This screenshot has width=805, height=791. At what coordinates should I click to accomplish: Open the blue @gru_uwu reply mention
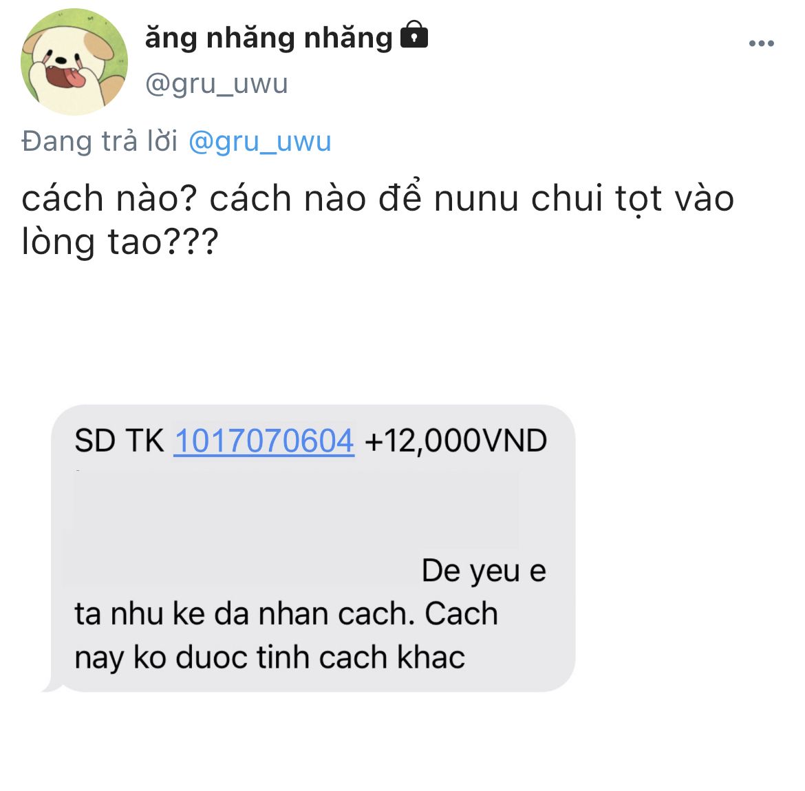(260, 141)
